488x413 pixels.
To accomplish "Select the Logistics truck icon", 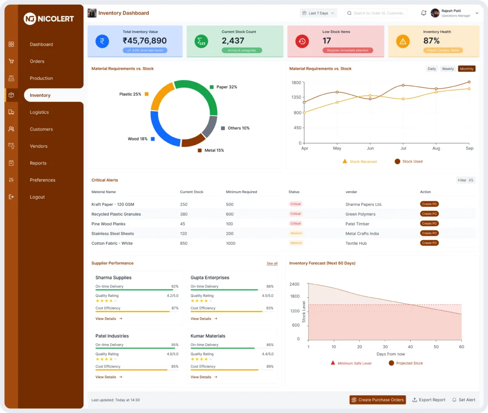I will [11, 112].
